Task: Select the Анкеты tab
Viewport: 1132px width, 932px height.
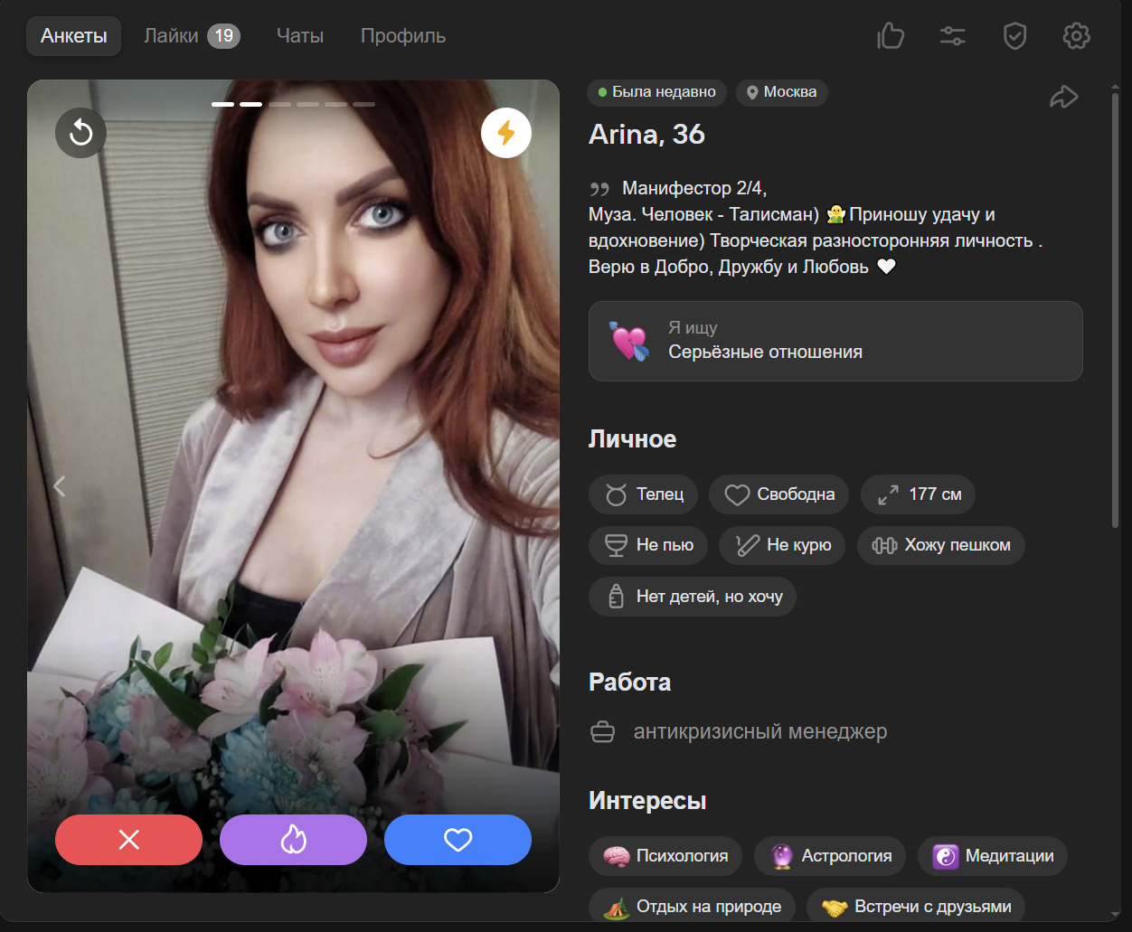Action: click(x=74, y=36)
